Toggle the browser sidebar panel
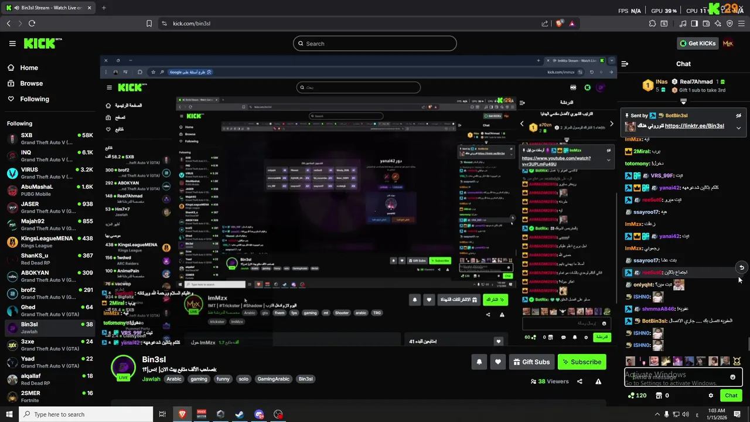Screen dimensions: 750x422 [x=694, y=23]
